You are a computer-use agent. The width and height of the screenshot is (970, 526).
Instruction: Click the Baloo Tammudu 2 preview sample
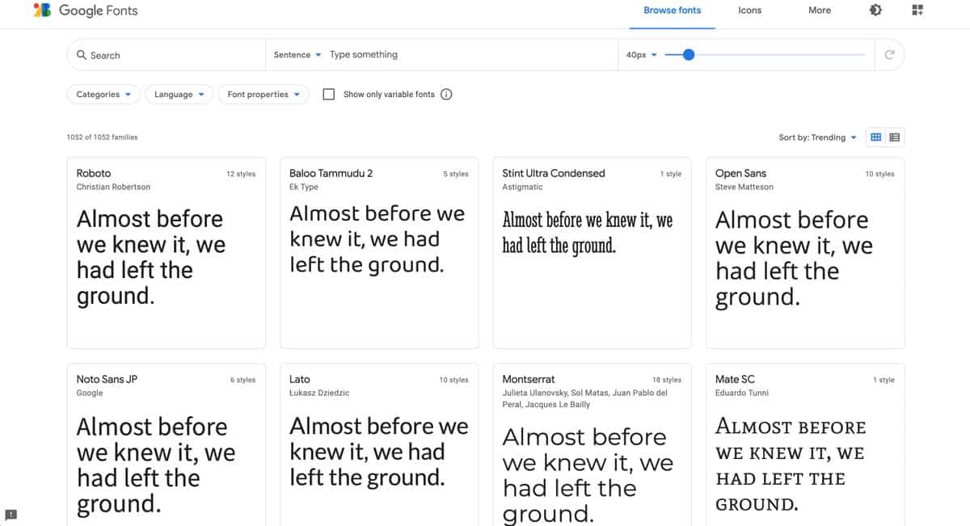377,238
